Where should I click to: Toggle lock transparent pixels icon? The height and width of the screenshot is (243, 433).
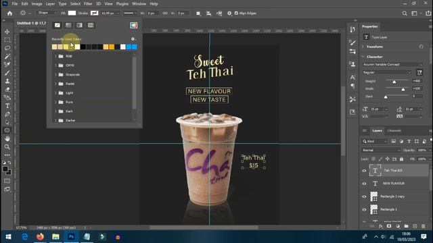pos(373,159)
